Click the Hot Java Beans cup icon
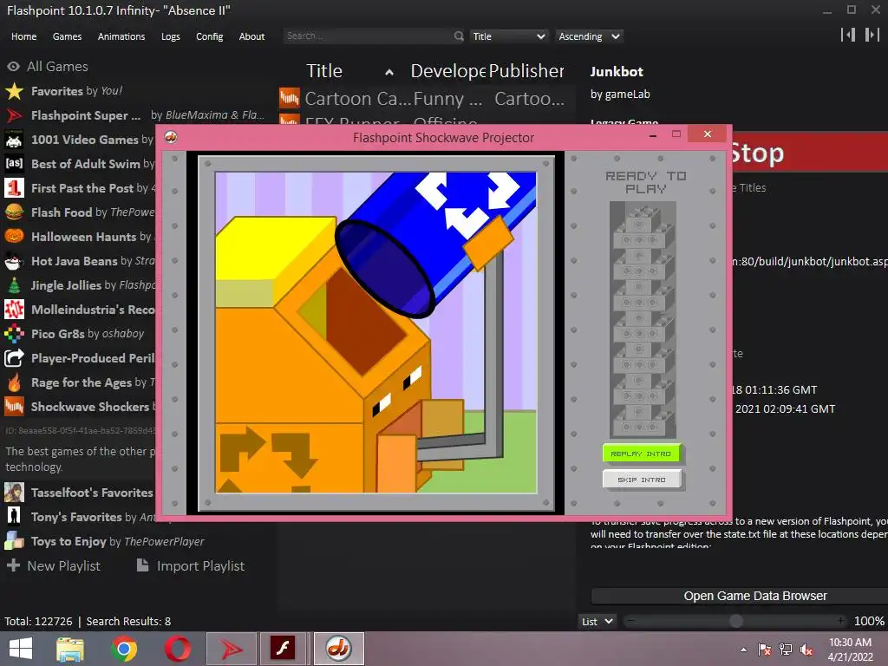 point(14,261)
